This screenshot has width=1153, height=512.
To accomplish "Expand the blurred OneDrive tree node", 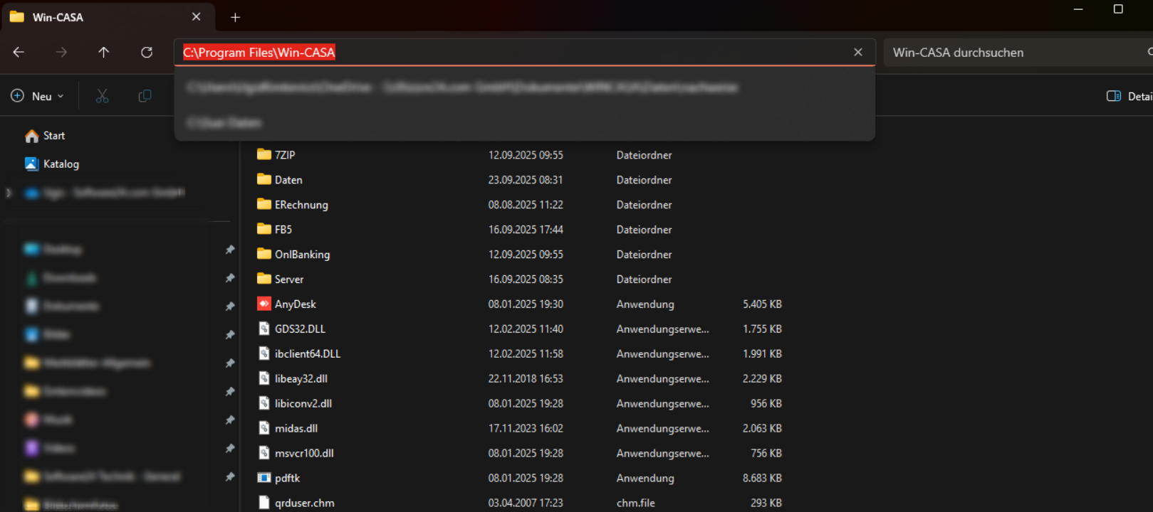I will (x=9, y=193).
